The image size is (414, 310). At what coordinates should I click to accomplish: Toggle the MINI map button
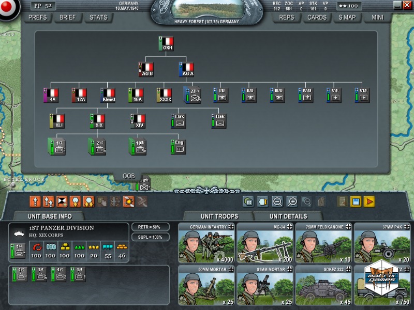378,17
